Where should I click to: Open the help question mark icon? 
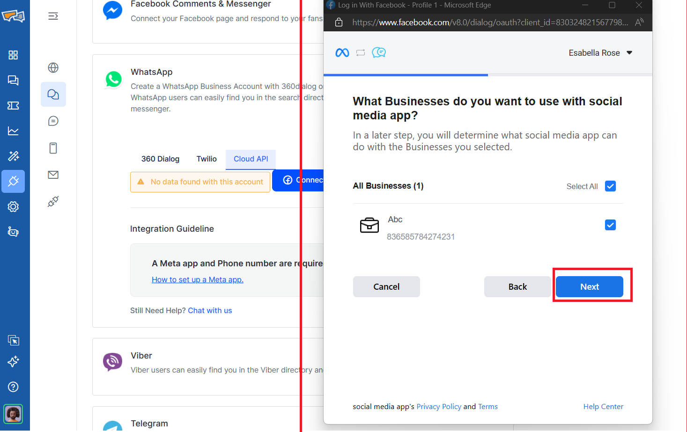point(13,387)
